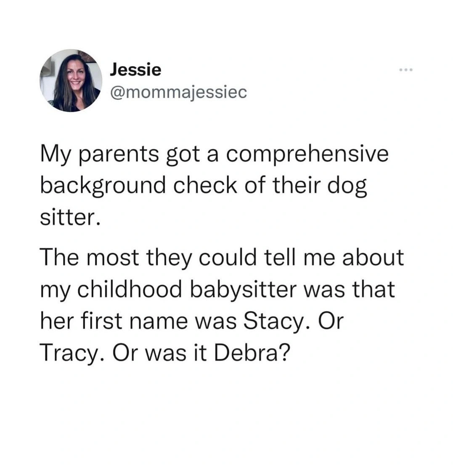Click the left dot of the ellipsis icon
The height and width of the screenshot is (466, 453).
[401, 70]
